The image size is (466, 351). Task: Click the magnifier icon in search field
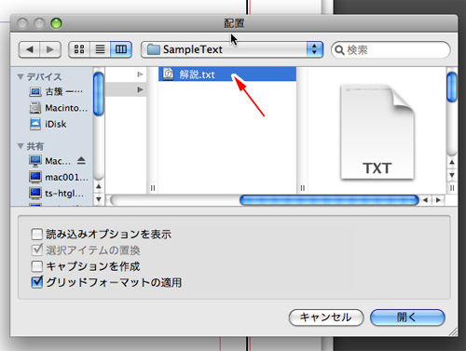pos(339,50)
